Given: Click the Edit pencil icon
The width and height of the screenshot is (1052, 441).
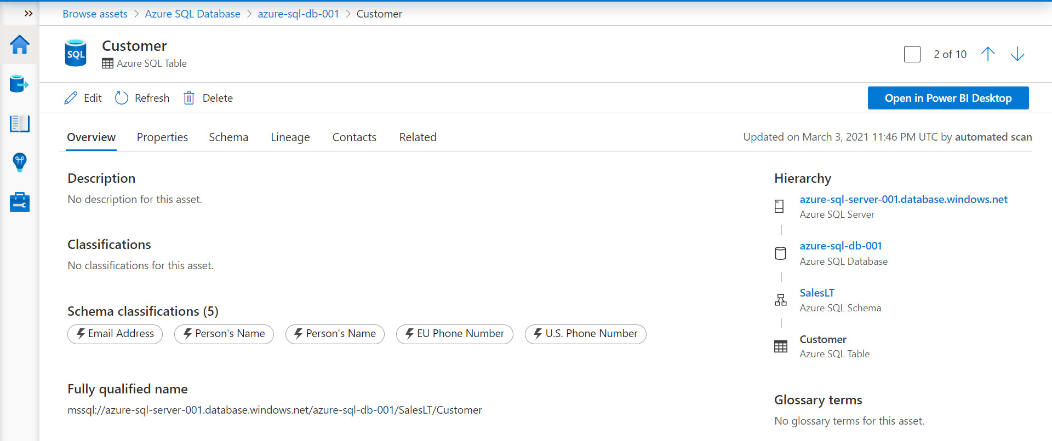Looking at the screenshot, I should 71,98.
